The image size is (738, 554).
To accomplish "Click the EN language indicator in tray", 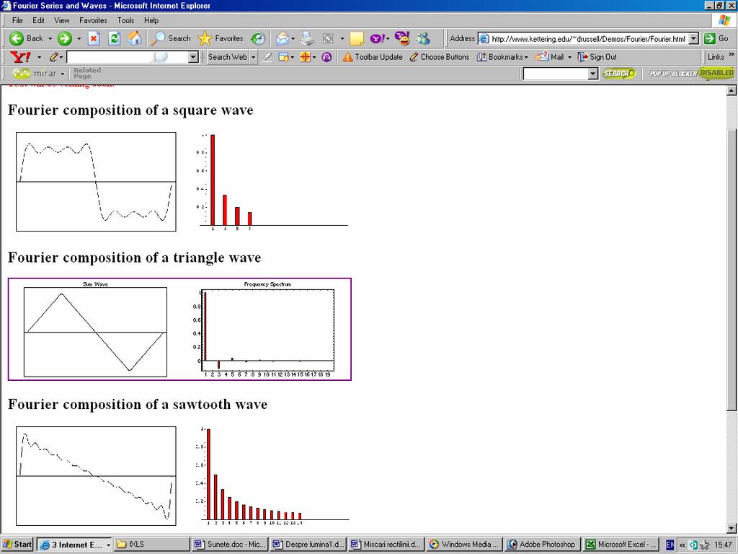I will [x=670, y=545].
